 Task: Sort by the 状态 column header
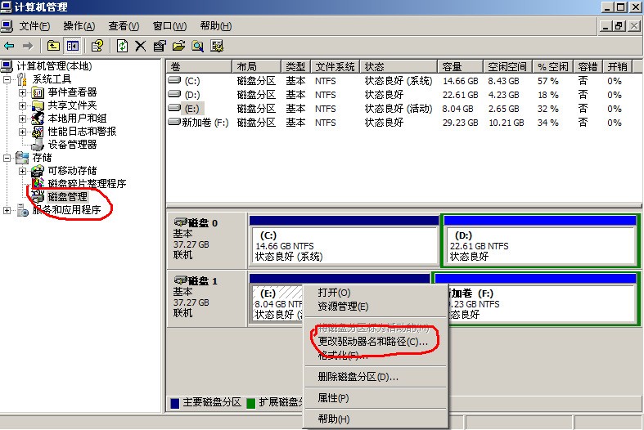[399, 66]
